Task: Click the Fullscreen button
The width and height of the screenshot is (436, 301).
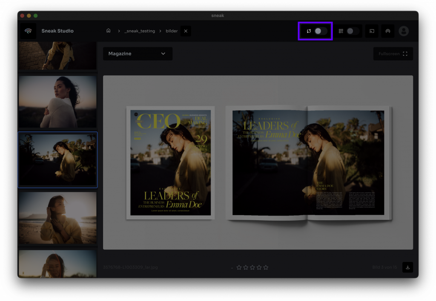Action: coord(393,54)
